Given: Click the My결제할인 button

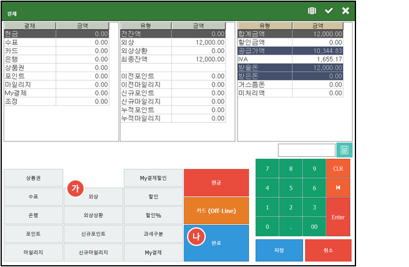Looking at the screenshot, I should (153, 178).
